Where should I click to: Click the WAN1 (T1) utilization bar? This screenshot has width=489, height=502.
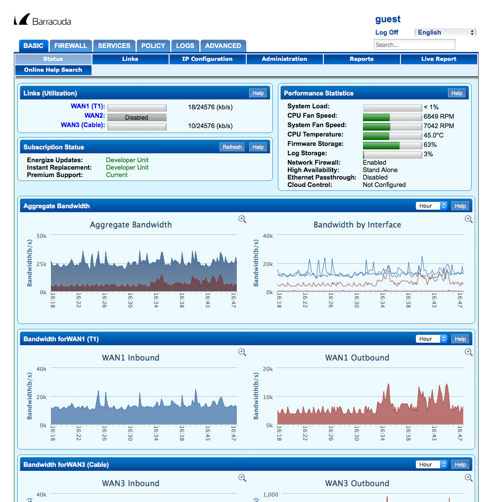tap(137, 108)
